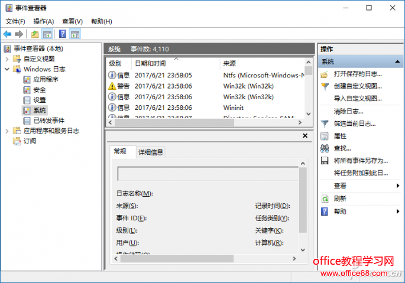The image size is (405, 283).
Task: Collapse the 系统 actions section
Action: [397, 61]
